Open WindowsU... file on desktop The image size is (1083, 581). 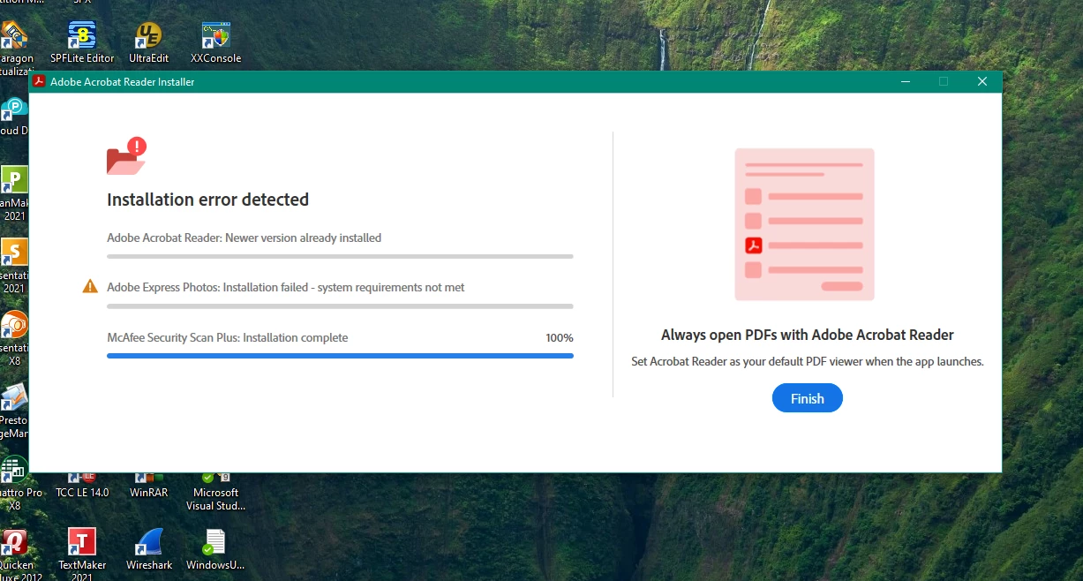click(x=215, y=549)
